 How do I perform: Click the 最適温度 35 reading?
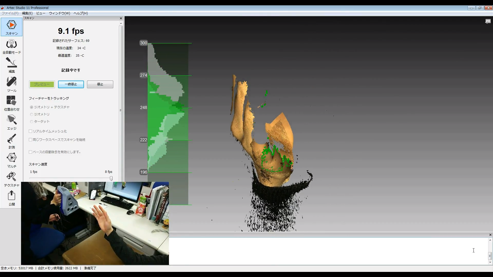[71, 55]
